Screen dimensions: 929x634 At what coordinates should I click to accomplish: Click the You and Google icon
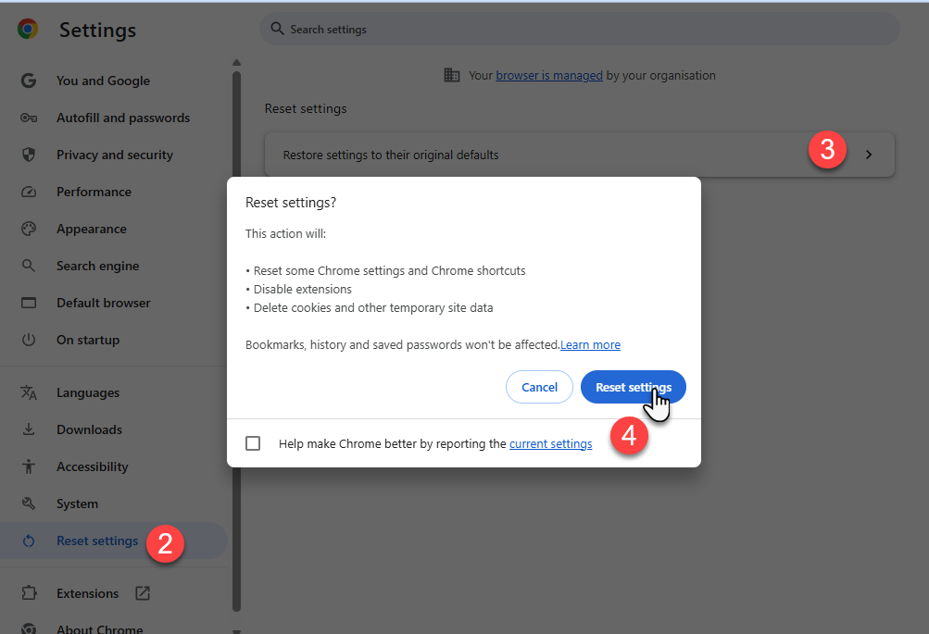click(x=29, y=81)
